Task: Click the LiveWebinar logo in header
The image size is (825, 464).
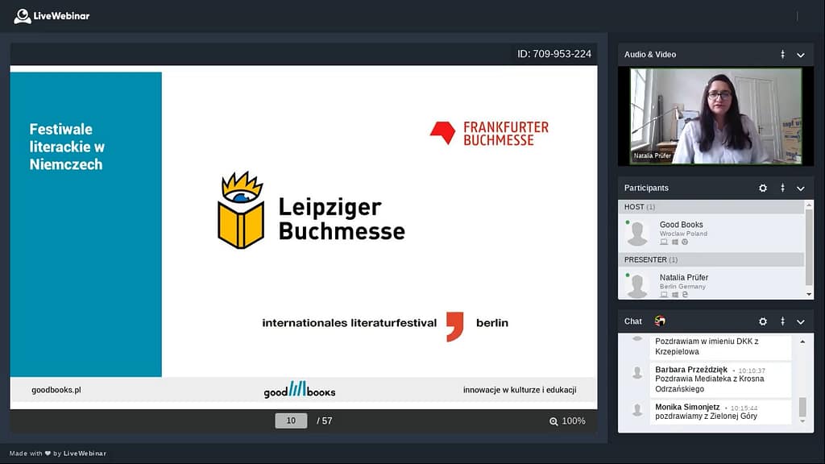Action: coord(52,16)
